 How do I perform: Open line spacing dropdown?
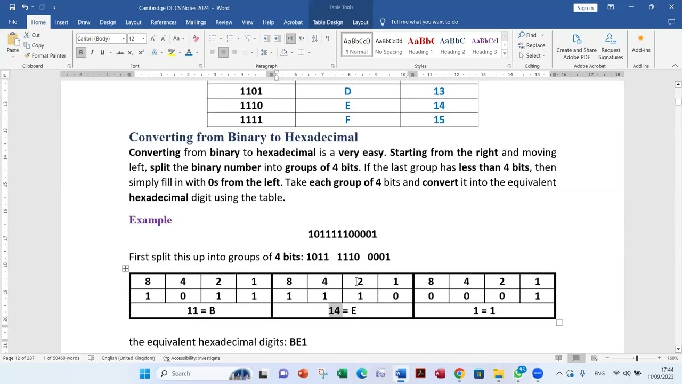(266, 52)
